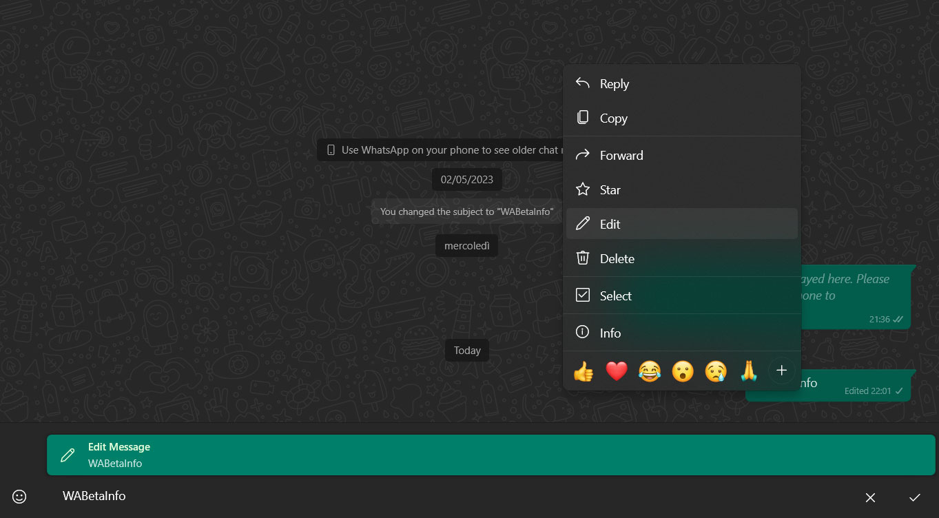Confirm edited message with checkmark icon
The height and width of the screenshot is (518, 939).
(914, 497)
